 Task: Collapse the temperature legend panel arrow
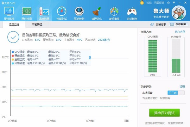click(90, 57)
